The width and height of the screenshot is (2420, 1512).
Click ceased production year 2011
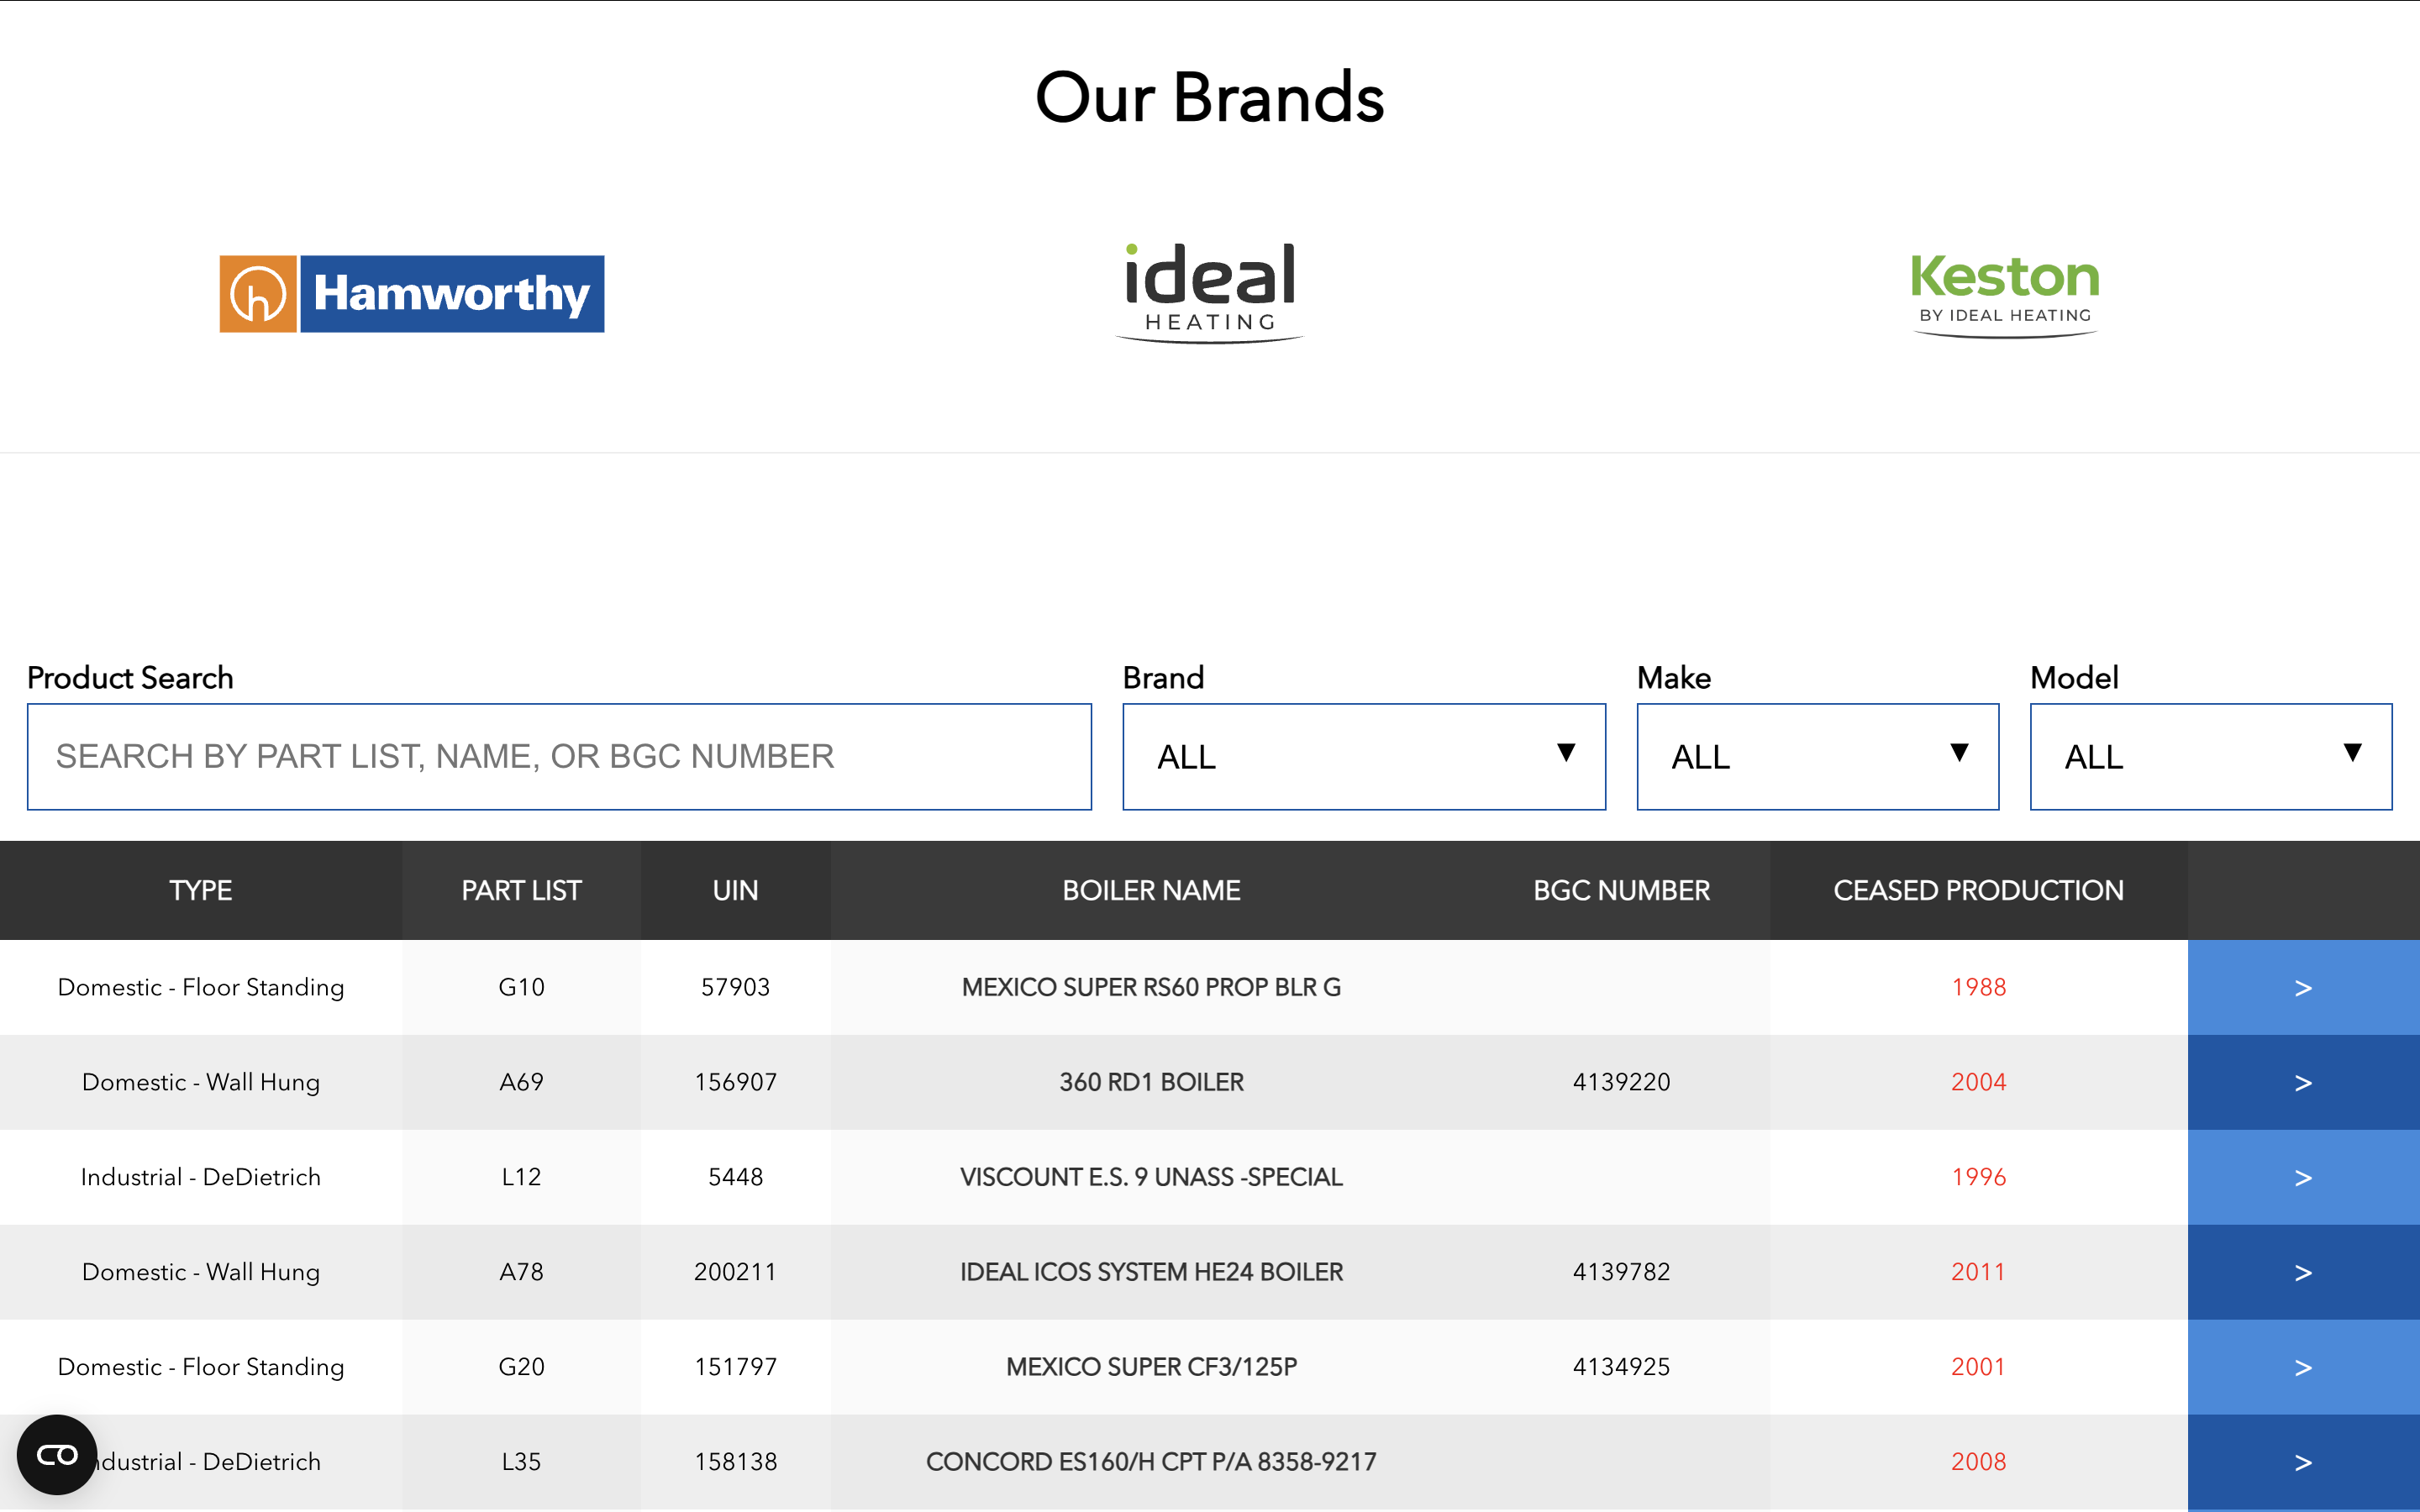coord(1978,1273)
